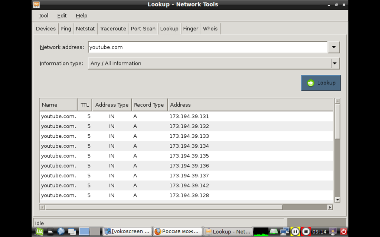The width and height of the screenshot is (380, 237).
Task: Click the horizontal scrollbar right arrow
Action: point(330,207)
